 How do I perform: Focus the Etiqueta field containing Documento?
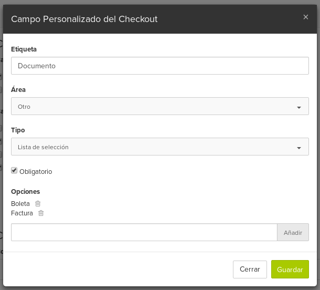pyautogui.click(x=160, y=66)
